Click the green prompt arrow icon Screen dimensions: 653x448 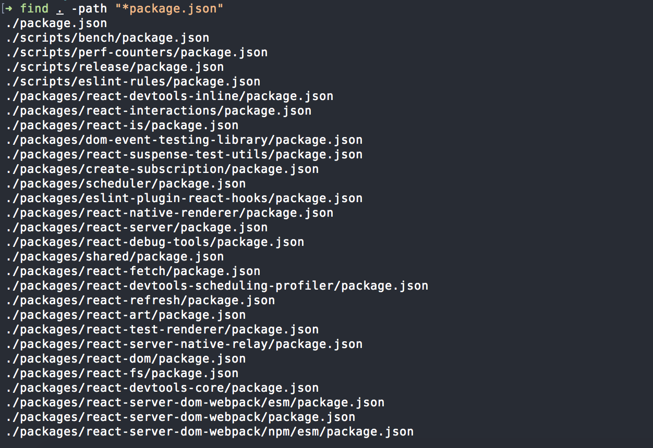pyautogui.click(x=9, y=8)
